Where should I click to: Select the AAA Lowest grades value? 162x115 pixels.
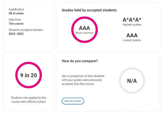click(132, 35)
